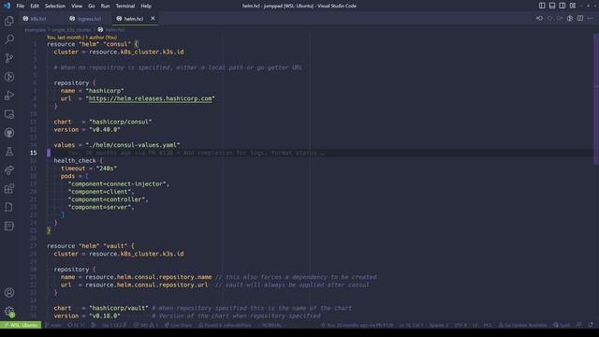Open the https://helm.releases.hashicorp.com link
599x337 pixels.
tap(150, 98)
